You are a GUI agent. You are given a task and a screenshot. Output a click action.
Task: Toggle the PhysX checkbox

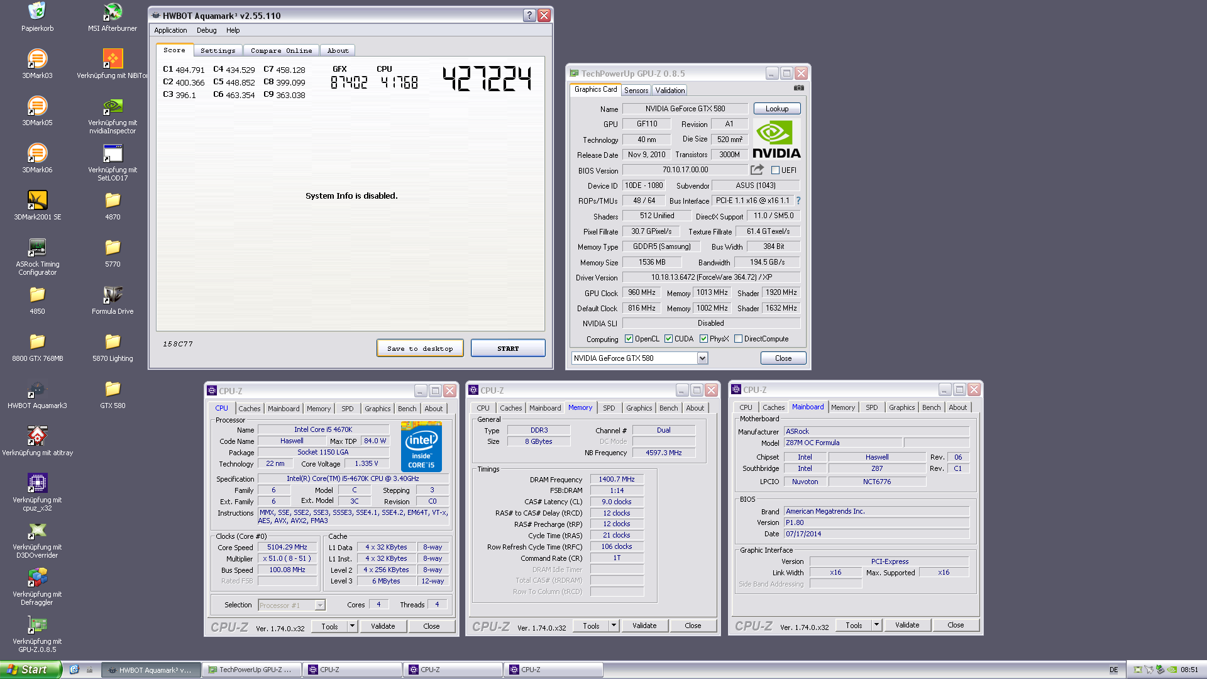pyautogui.click(x=704, y=339)
